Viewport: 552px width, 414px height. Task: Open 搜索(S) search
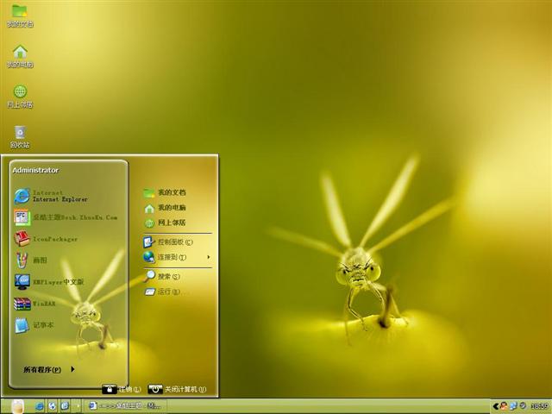tap(162, 276)
